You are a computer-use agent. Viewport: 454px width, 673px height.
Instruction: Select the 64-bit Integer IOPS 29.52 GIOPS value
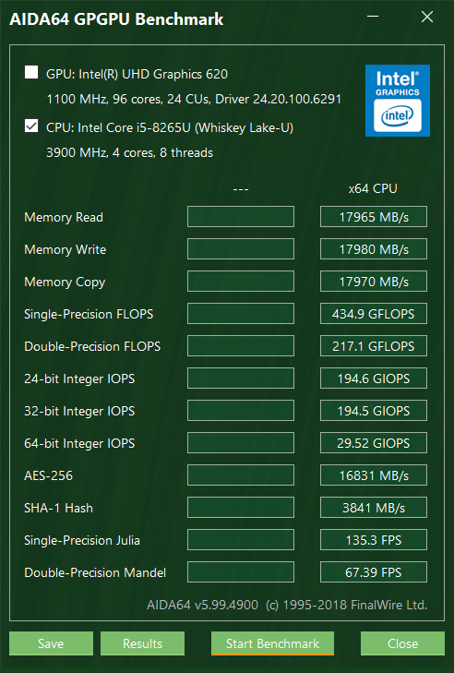click(374, 443)
